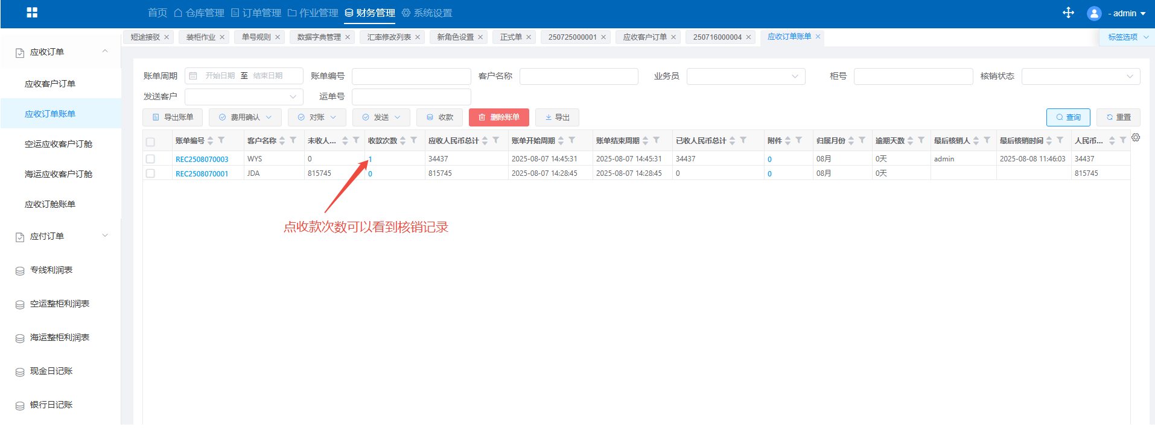Click the 查询 search button
Screen dimensions: 1155x439
click(x=1067, y=117)
